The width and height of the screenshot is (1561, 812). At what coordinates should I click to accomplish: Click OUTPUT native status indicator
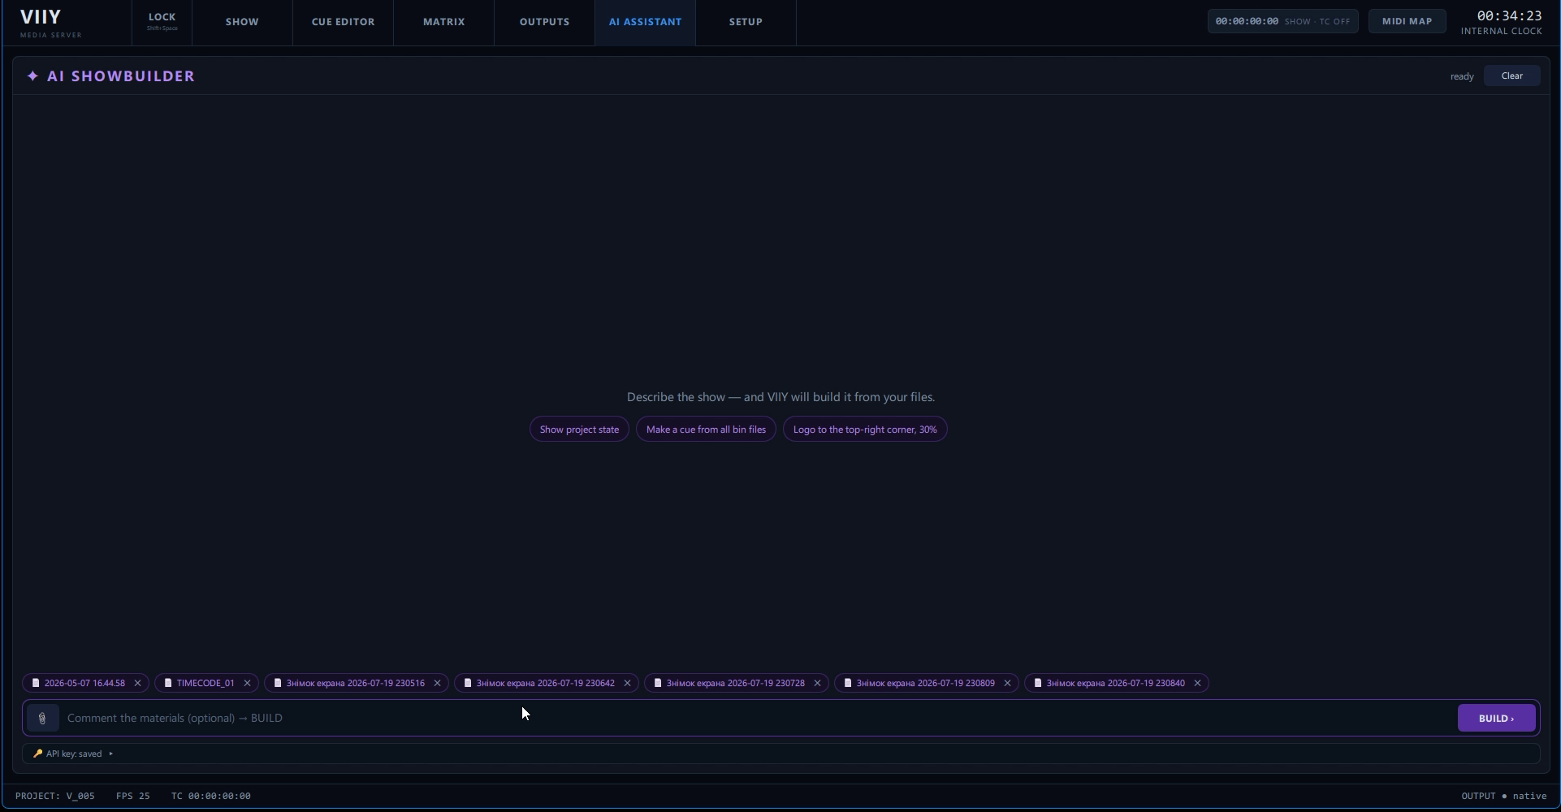(x=1504, y=797)
